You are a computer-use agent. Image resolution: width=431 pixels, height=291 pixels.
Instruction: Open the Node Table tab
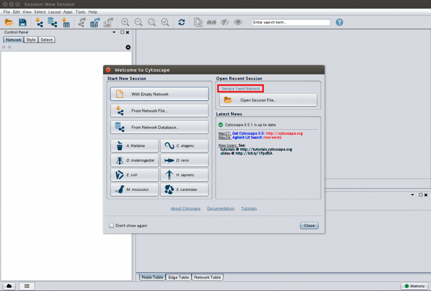point(152,277)
